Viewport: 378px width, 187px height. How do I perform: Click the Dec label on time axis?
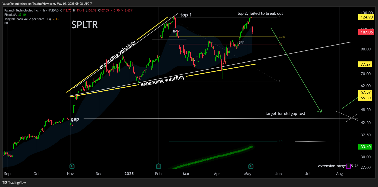coord(99,174)
